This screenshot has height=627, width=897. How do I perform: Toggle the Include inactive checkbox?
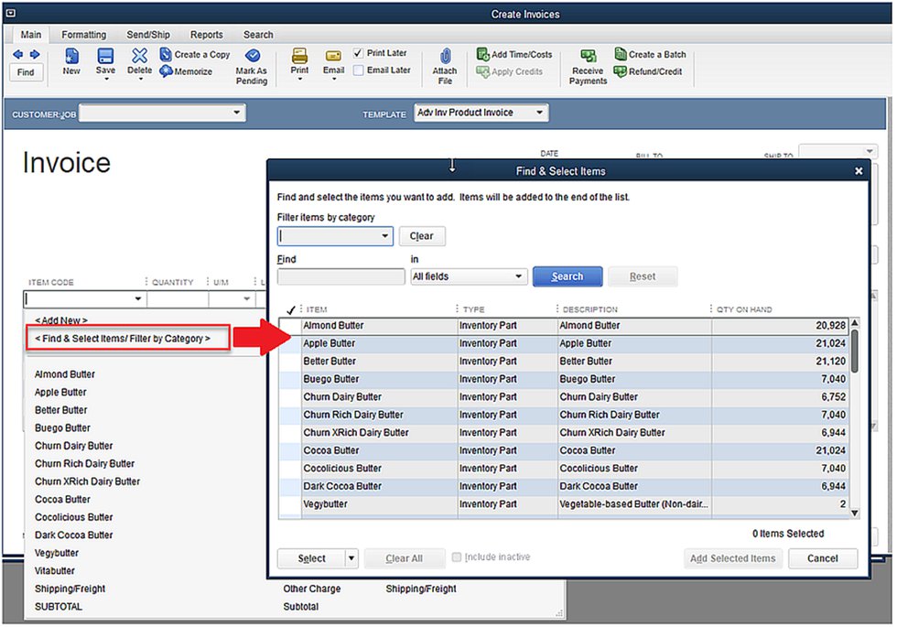[456, 557]
